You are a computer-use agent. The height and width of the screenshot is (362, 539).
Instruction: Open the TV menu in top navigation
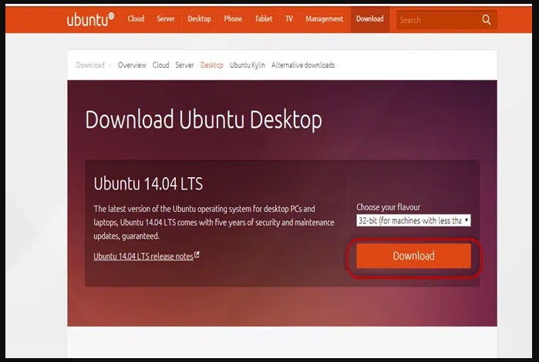(289, 19)
